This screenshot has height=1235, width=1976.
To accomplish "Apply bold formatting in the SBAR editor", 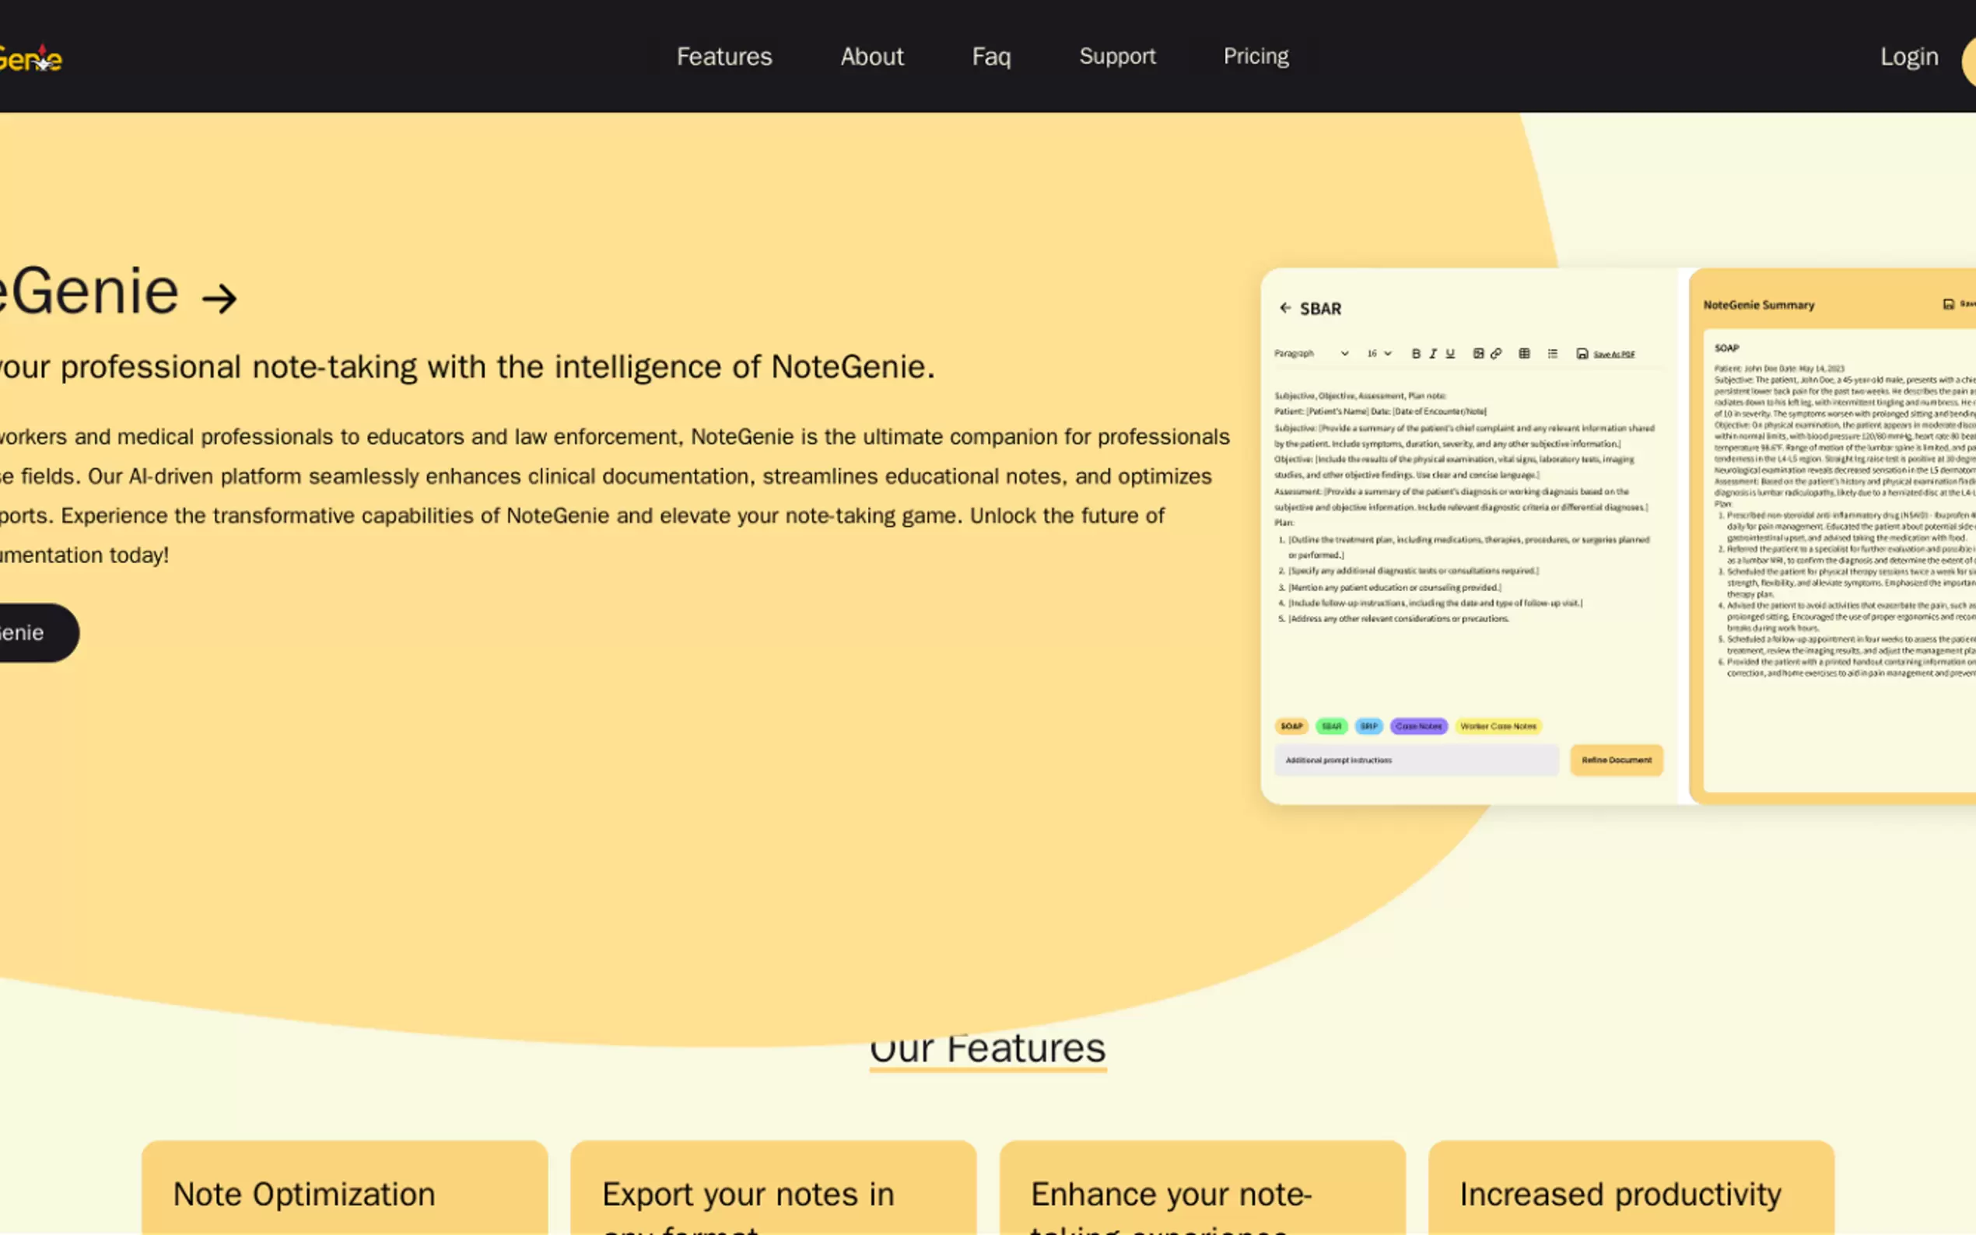I will [x=1417, y=355].
